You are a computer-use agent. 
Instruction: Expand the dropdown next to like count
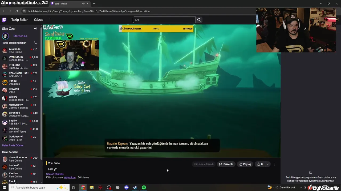268,164
